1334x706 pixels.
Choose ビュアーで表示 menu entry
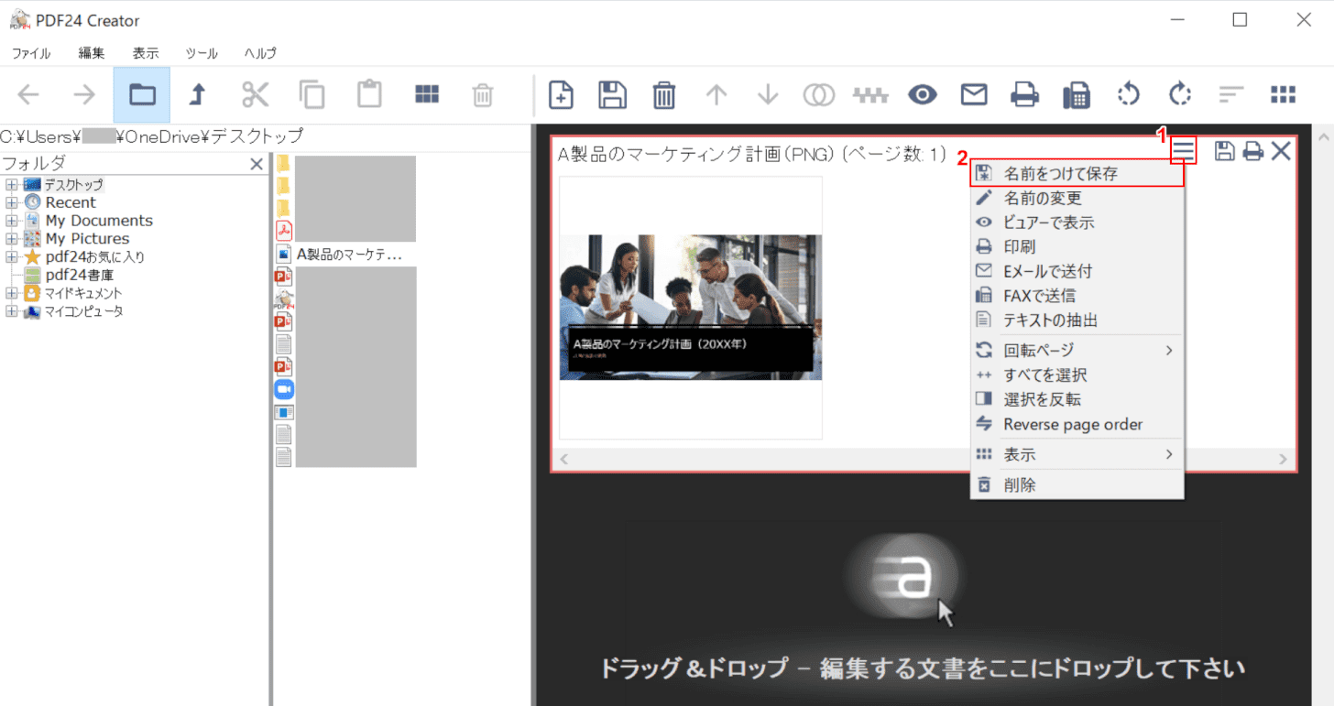point(1077,223)
